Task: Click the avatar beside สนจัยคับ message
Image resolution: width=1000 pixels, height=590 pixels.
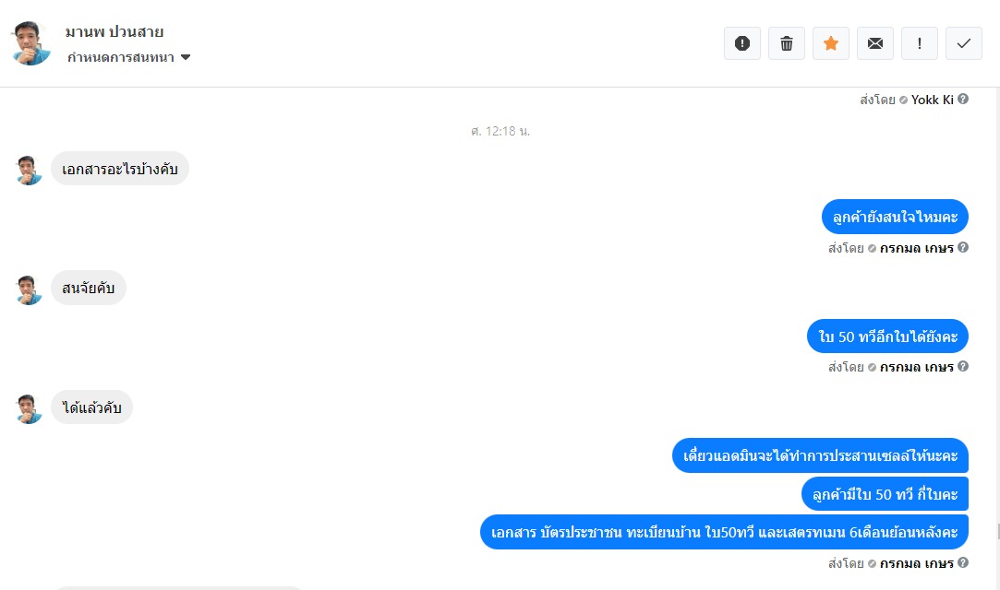Action: point(29,289)
